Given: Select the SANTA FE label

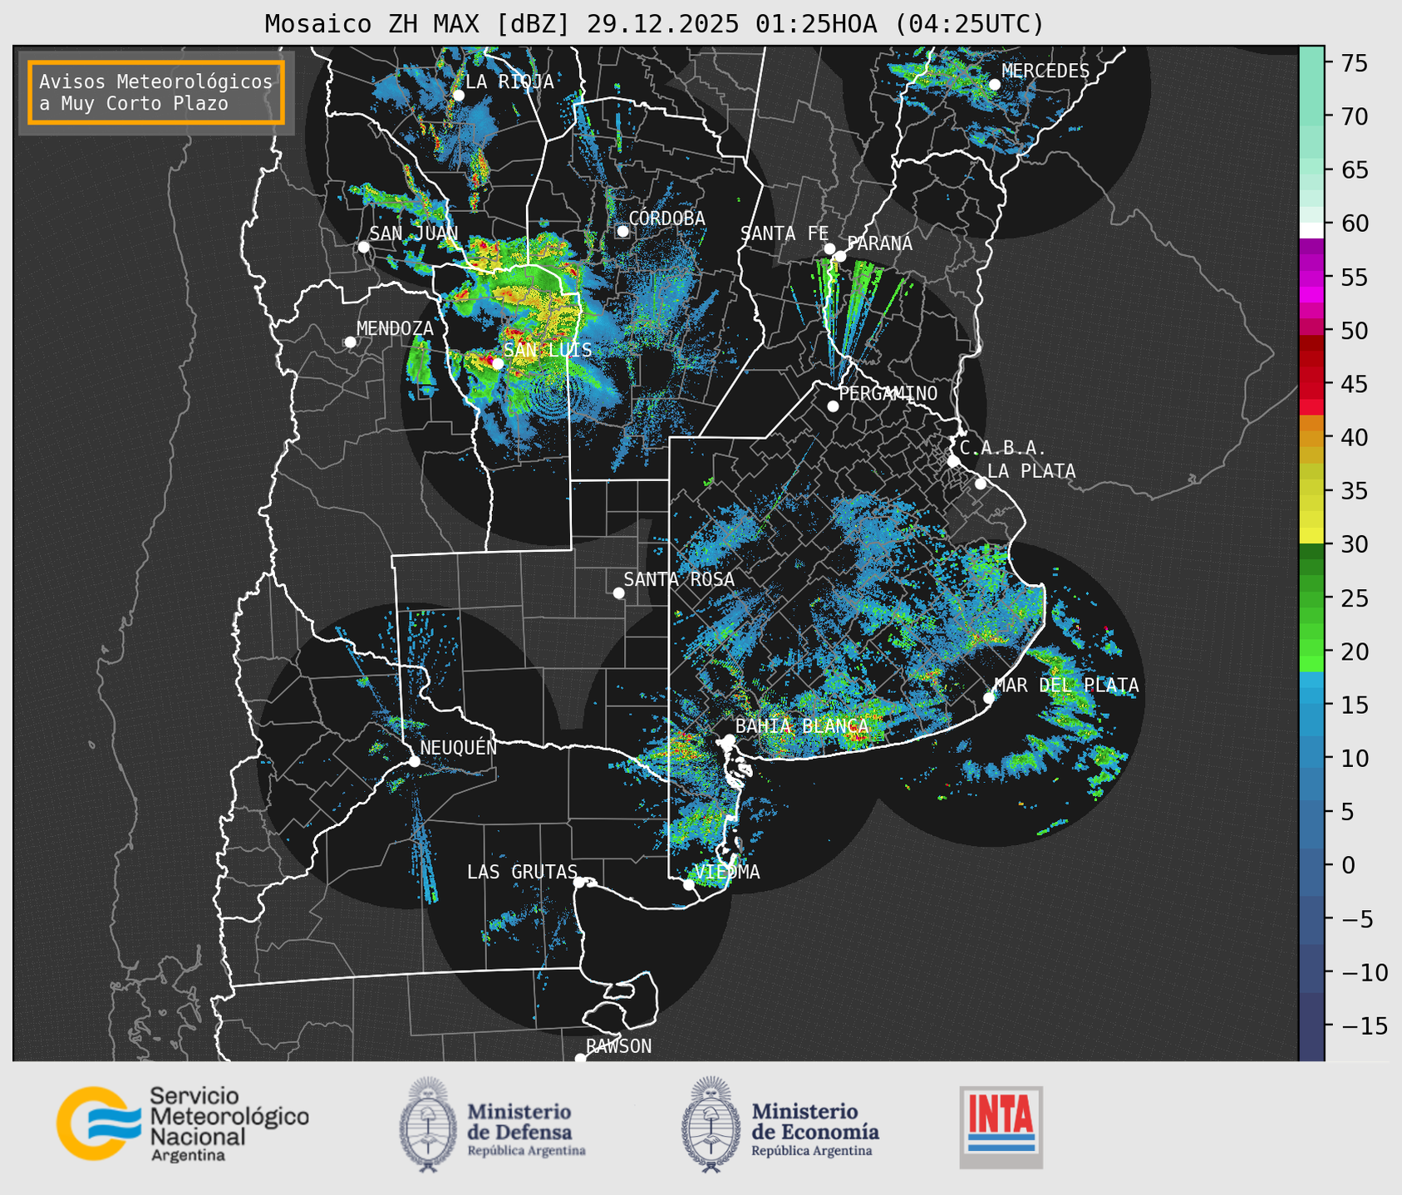Looking at the screenshot, I should tap(785, 234).
